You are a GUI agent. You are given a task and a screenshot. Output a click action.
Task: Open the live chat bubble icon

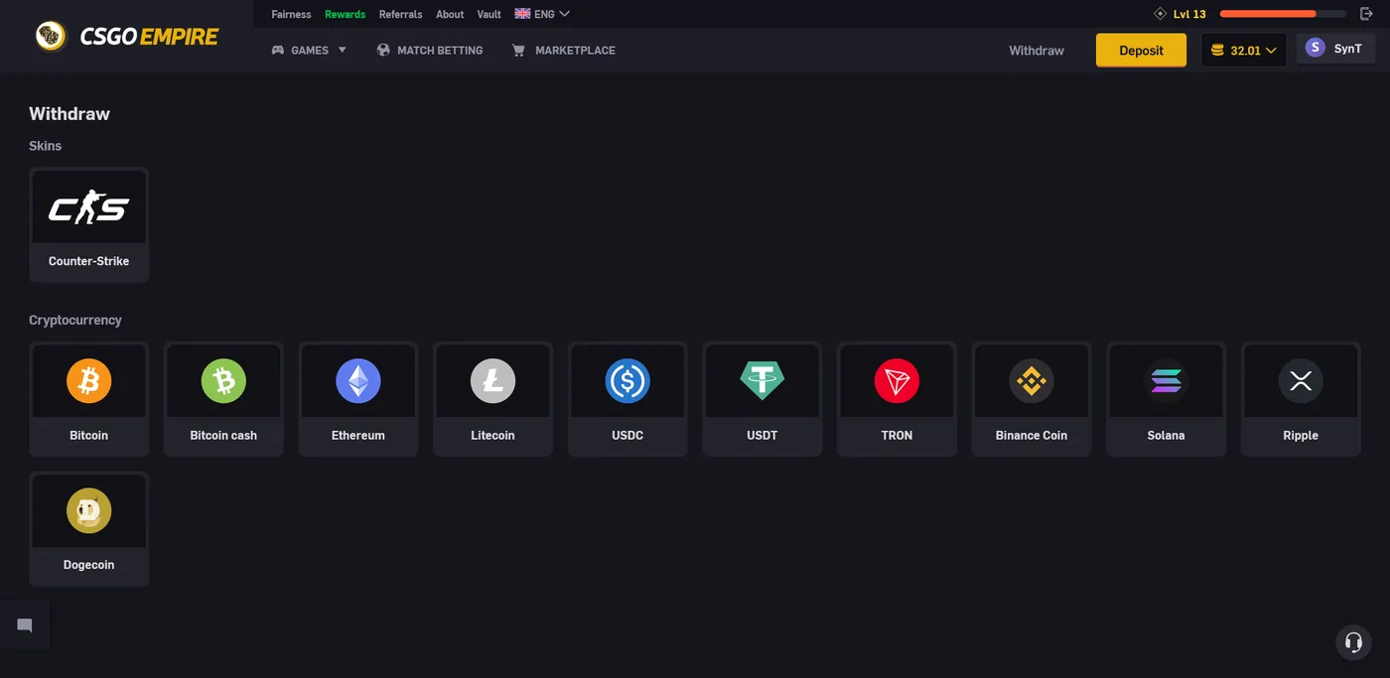[25, 625]
